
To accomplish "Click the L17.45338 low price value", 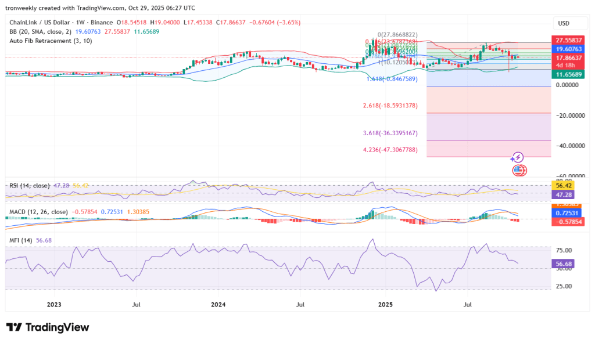I will click(198, 23).
